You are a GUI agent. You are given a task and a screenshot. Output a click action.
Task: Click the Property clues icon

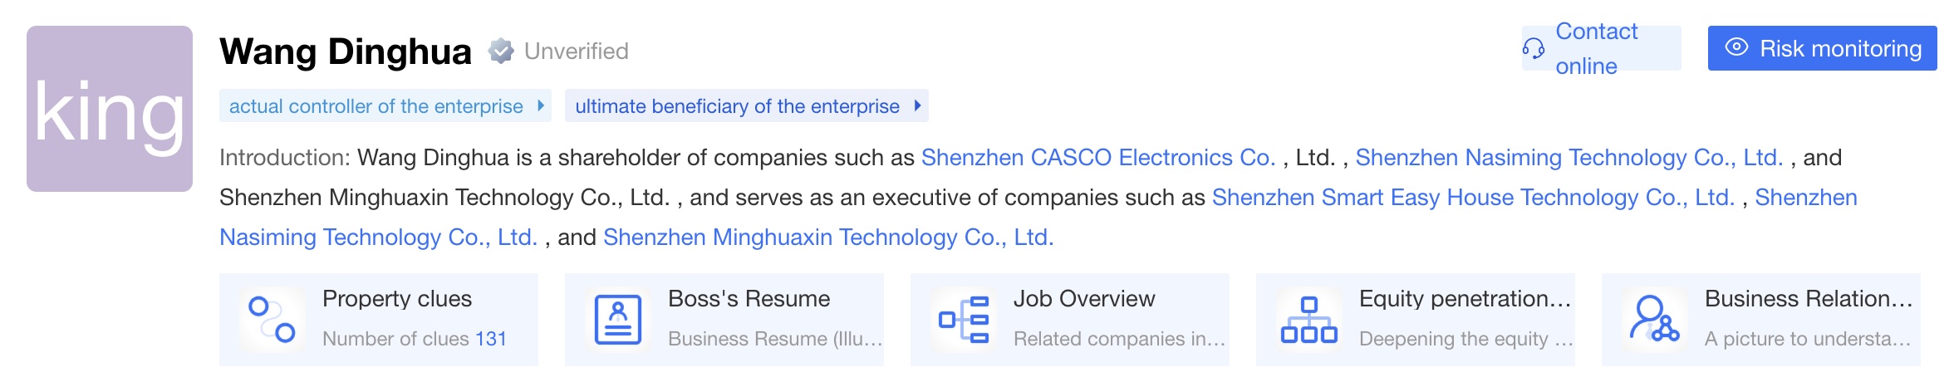click(x=272, y=320)
